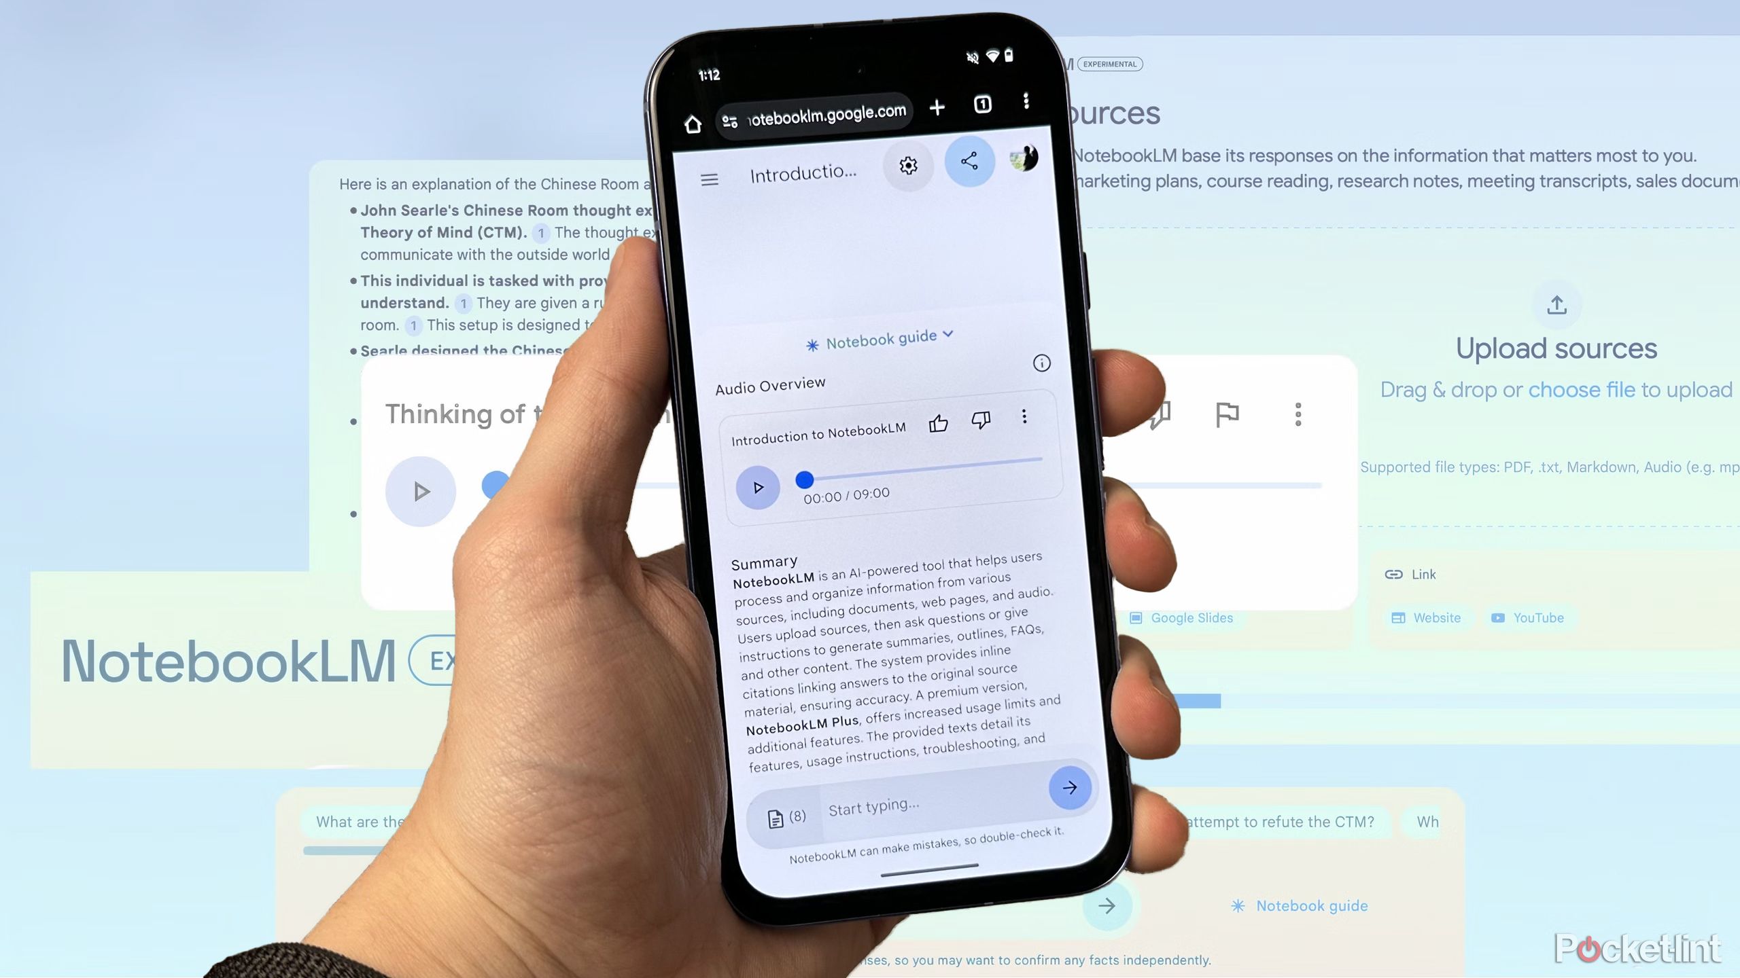The width and height of the screenshot is (1740, 978).
Task: Click the thumbs down icon on audio overview
Action: click(x=981, y=420)
